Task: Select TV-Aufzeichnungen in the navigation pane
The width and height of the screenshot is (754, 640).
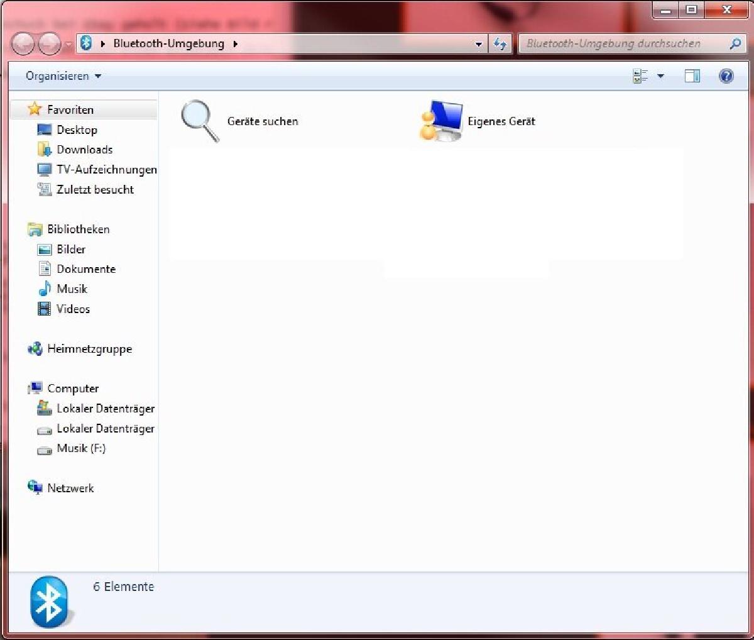Action: tap(106, 170)
